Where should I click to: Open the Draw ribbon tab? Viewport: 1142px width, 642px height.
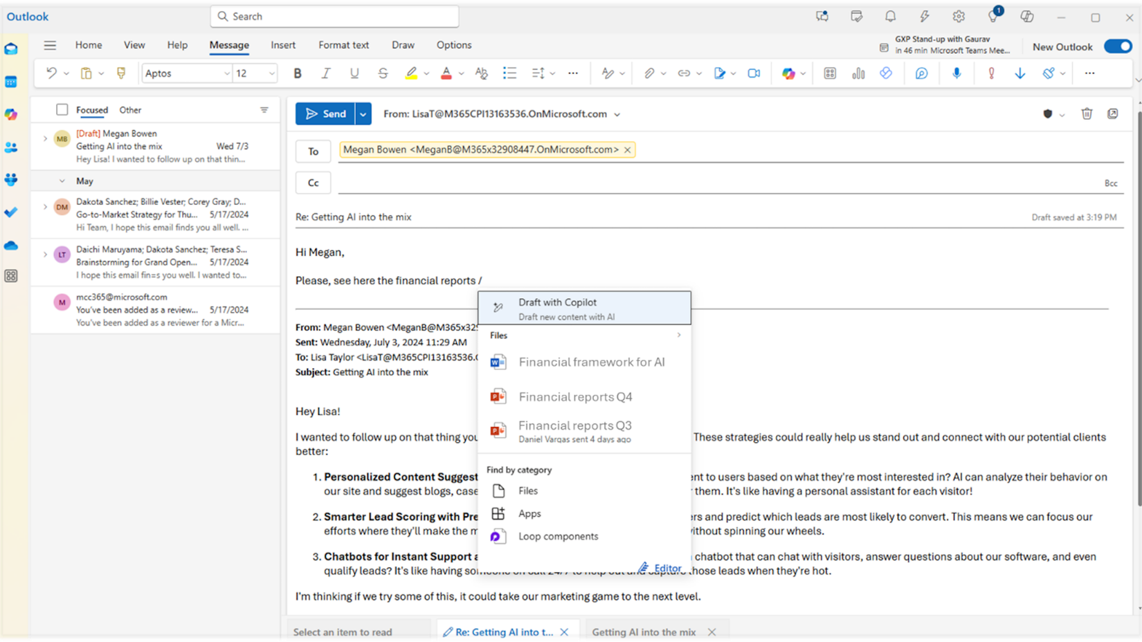click(x=403, y=45)
